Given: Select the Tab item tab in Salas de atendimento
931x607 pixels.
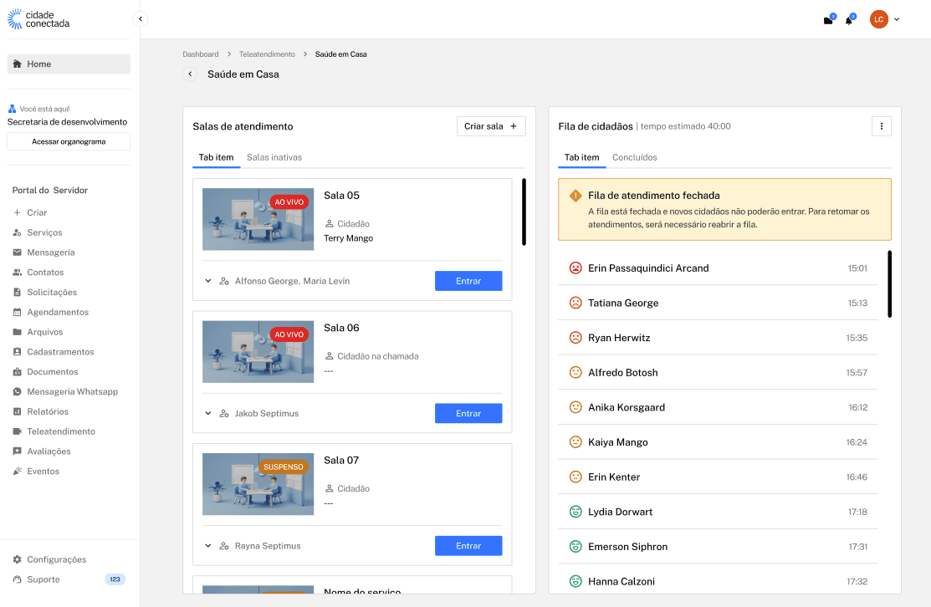Looking at the screenshot, I should pyautogui.click(x=216, y=157).
